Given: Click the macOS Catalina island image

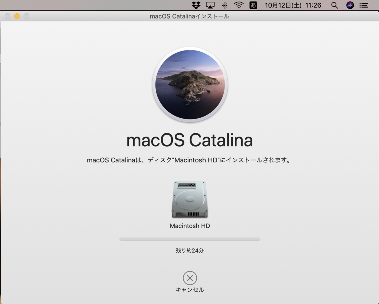Looking at the screenshot, I should 190,85.
